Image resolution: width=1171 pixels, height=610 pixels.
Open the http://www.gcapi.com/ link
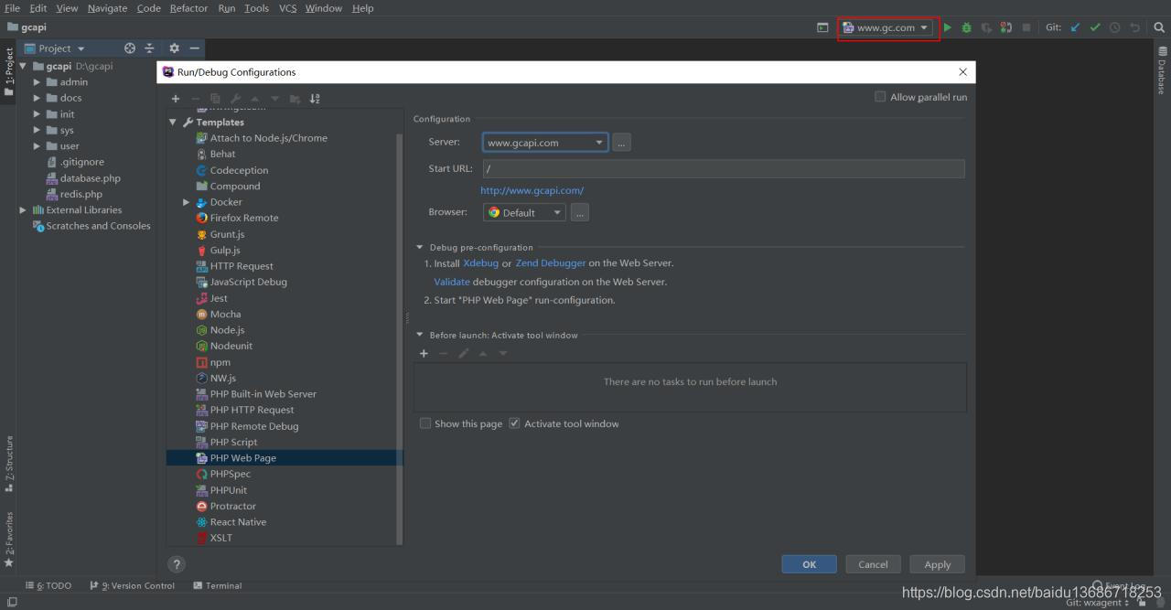(532, 190)
